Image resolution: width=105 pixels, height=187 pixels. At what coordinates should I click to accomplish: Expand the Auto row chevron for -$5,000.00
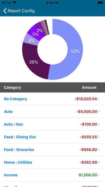[98, 112]
